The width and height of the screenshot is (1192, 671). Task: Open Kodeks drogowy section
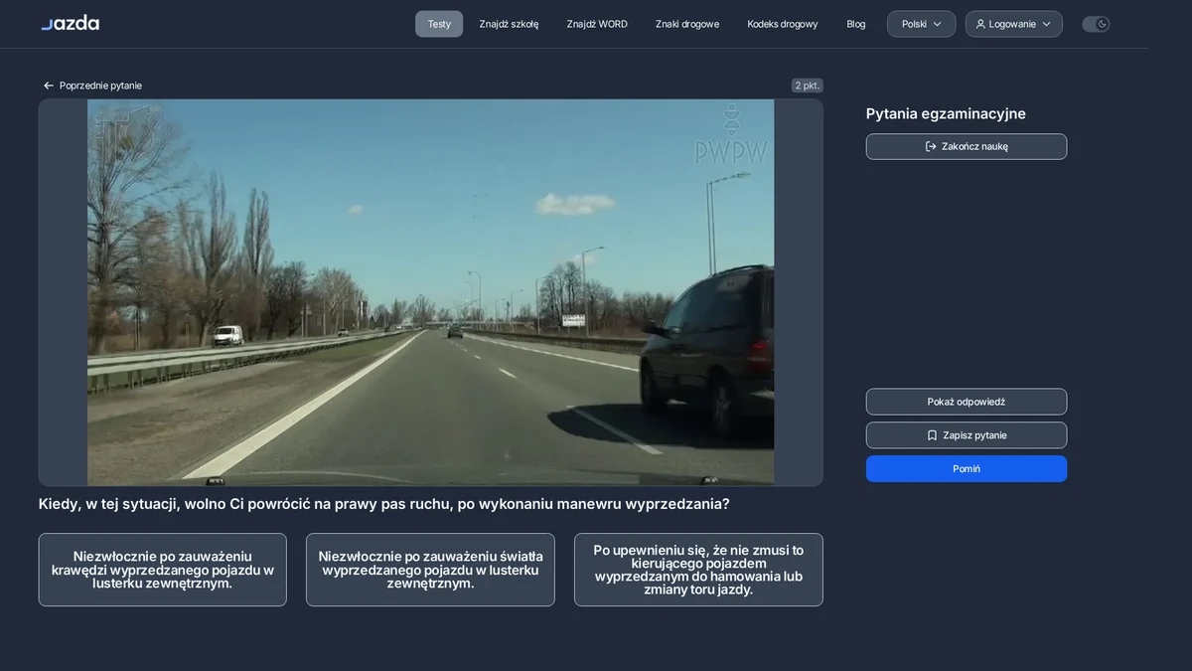pyautogui.click(x=783, y=24)
